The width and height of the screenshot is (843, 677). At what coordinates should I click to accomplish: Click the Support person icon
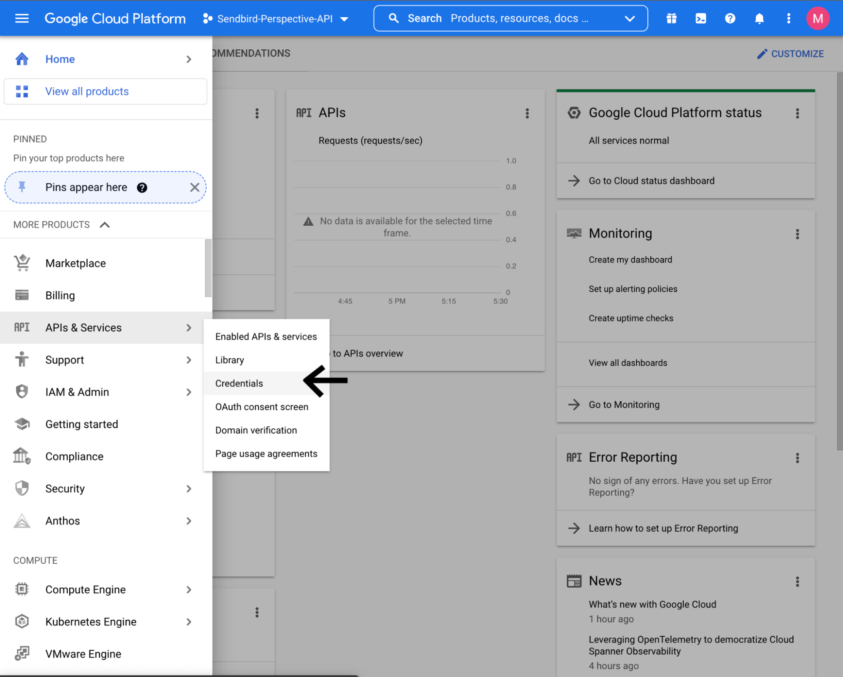point(22,360)
